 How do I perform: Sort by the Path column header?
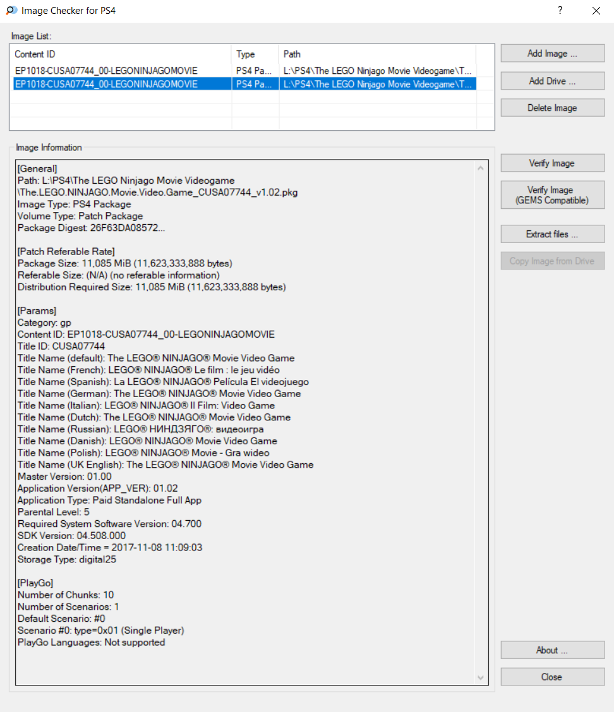pyautogui.click(x=377, y=54)
